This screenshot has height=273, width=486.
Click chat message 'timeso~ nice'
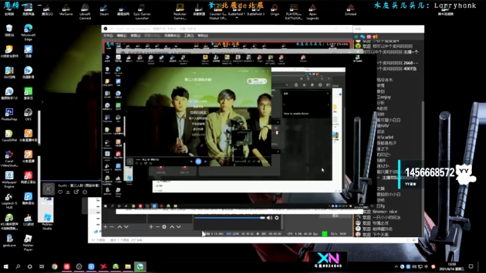[x=385, y=212]
